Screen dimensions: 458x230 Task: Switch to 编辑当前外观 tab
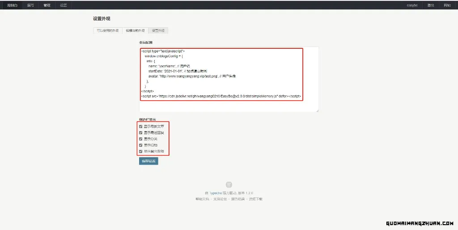click(135, 31)
